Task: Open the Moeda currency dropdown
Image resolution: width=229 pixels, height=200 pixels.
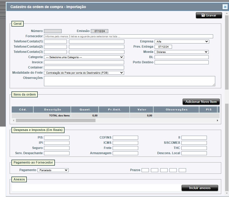Action: click(x=182, y=52)
